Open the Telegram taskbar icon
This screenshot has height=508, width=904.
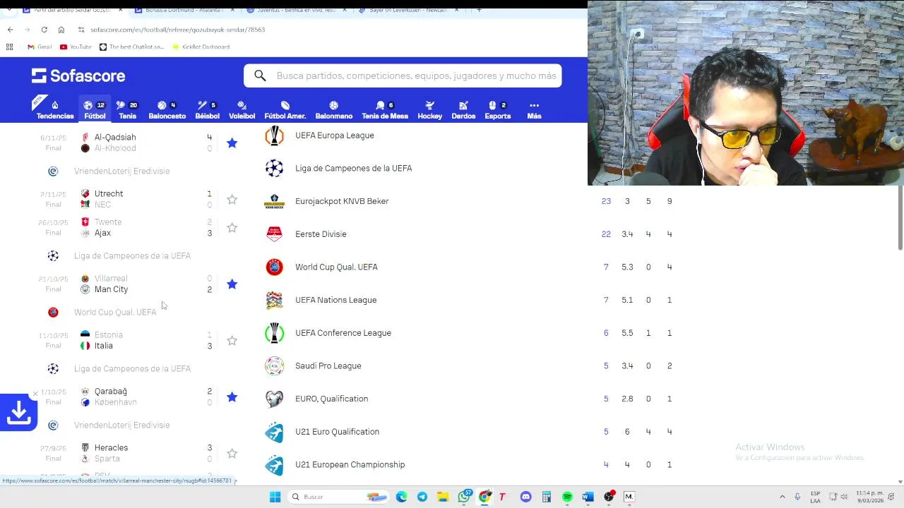[422, 497]
